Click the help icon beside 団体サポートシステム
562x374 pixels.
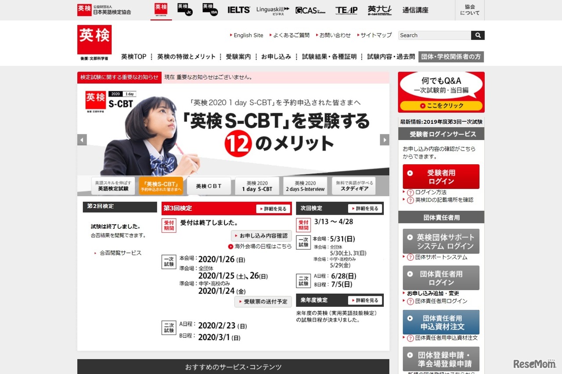point(411,257)
